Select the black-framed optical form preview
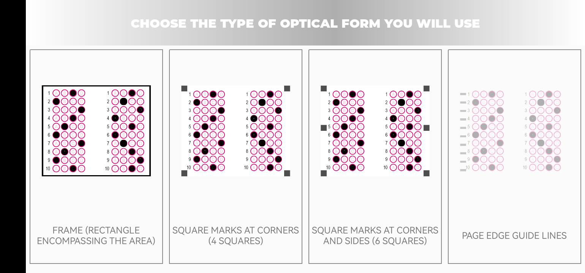Viewport: 585px width, 273px height. pos(96,131)
